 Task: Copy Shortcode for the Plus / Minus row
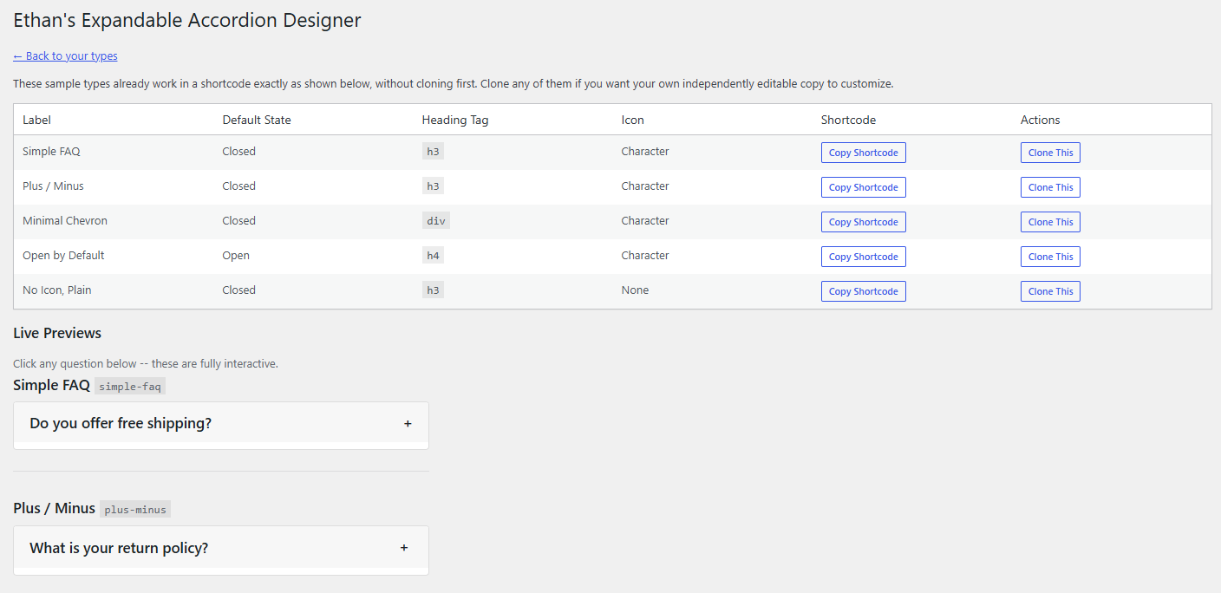click(x=864, y=187)
